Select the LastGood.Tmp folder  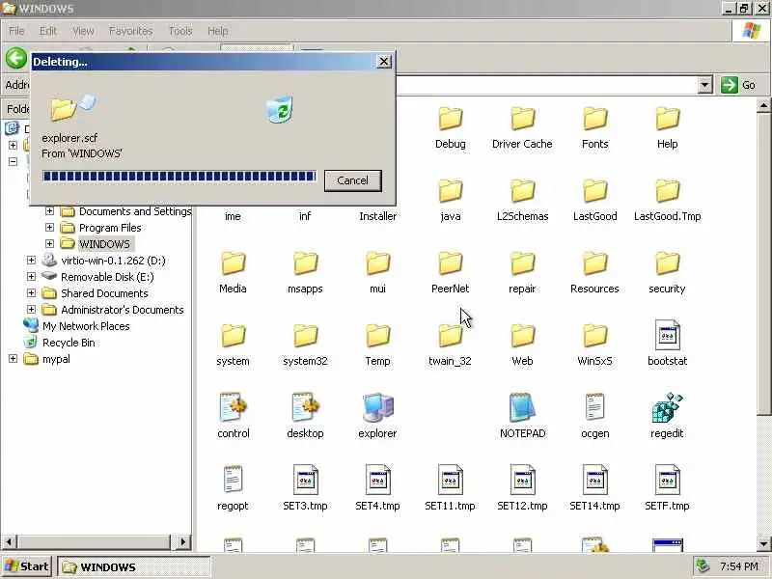pyautogui.click(x=667, y=201)
